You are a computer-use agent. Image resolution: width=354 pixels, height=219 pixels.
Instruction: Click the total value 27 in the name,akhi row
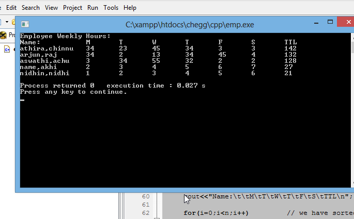coord(288,67)
